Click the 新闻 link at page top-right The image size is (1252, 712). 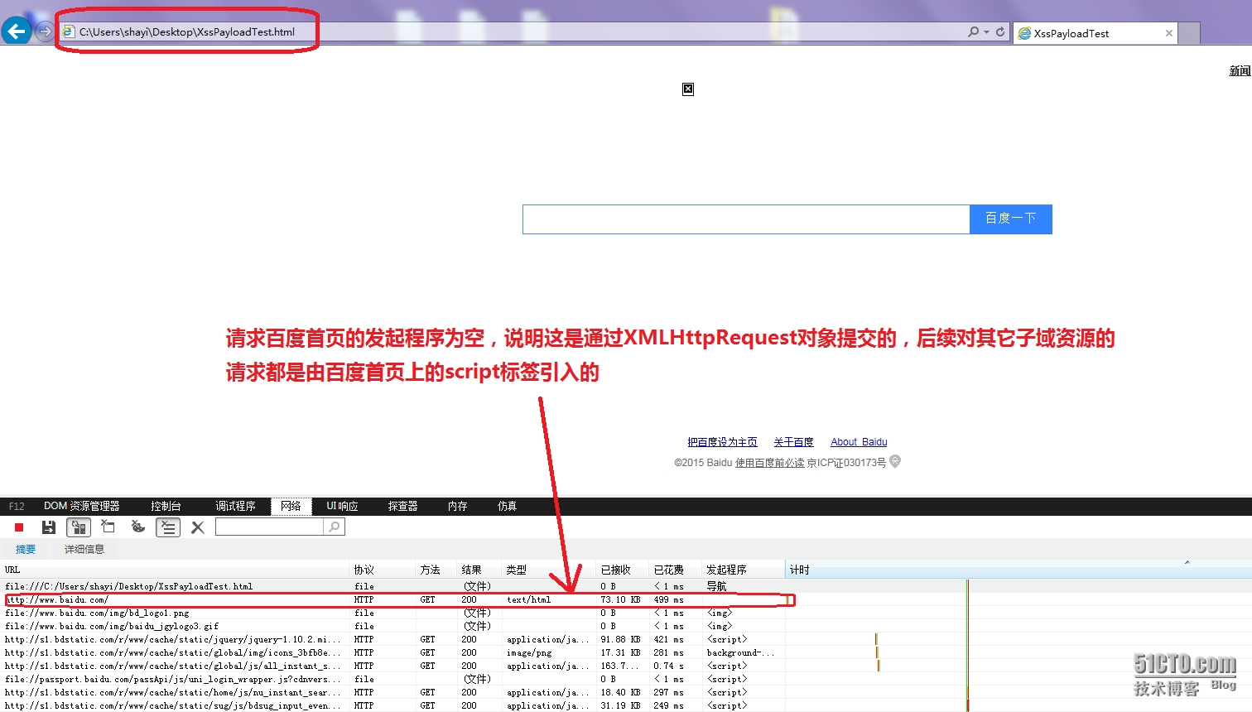point(1240,71)
